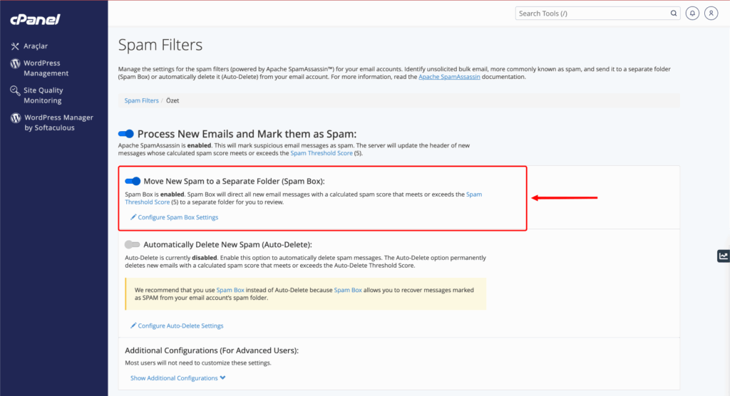Screen dimensions: 730x396
Task: Open the Spam Filters breadcrumb link
Action: click(142, 100)
